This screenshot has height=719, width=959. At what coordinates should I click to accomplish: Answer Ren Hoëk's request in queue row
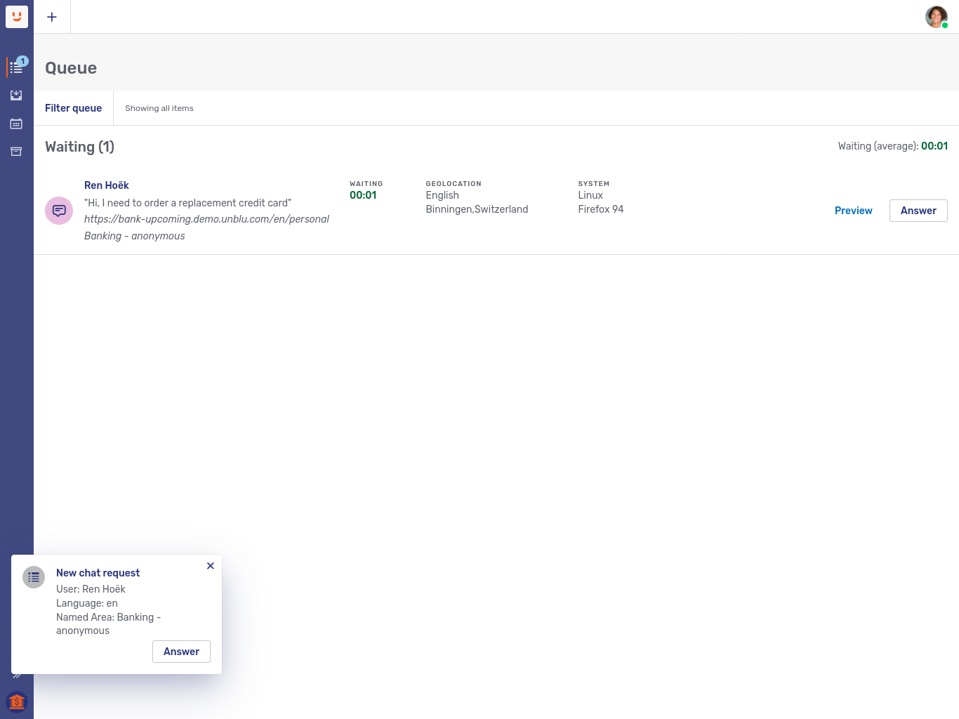[x=918, y=211]
